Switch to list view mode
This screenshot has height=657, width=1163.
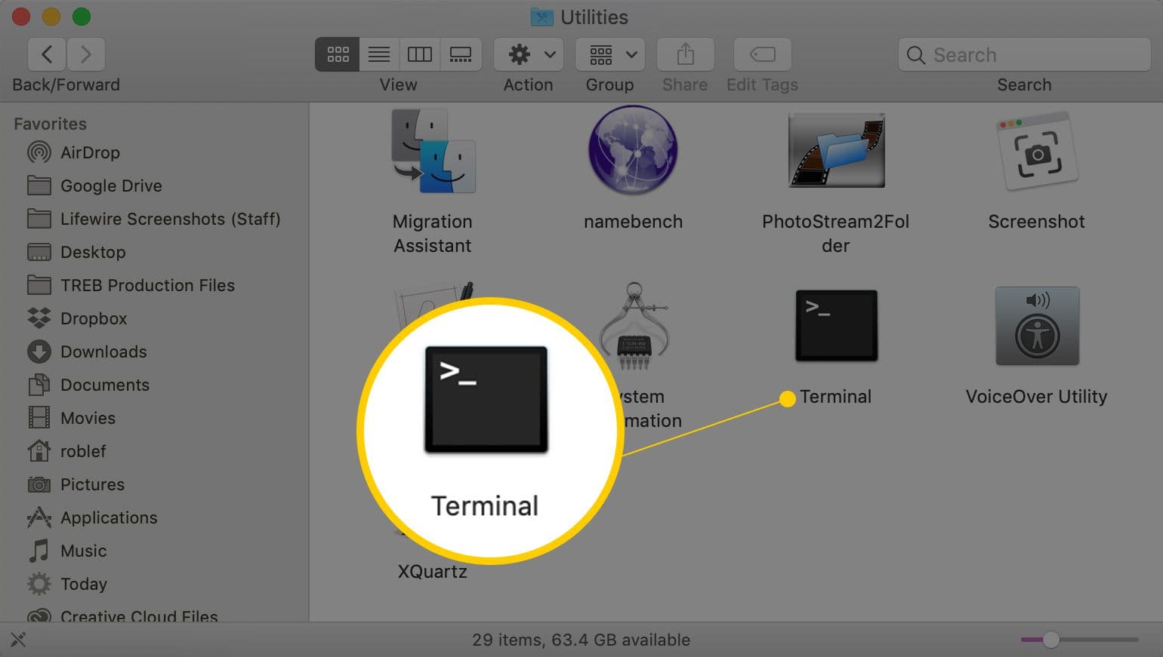379,54
